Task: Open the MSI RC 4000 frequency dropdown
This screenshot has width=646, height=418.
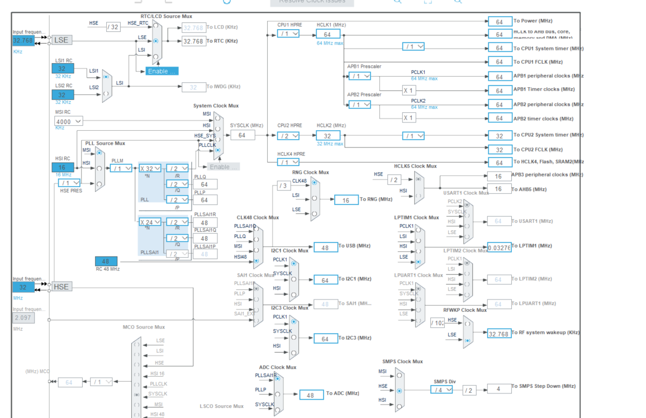Action: point(68,121)
